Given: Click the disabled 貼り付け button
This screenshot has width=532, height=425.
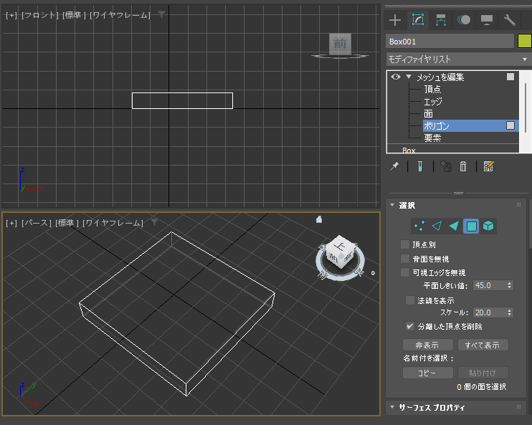Looking at the screenshot, I should (483, 373).
